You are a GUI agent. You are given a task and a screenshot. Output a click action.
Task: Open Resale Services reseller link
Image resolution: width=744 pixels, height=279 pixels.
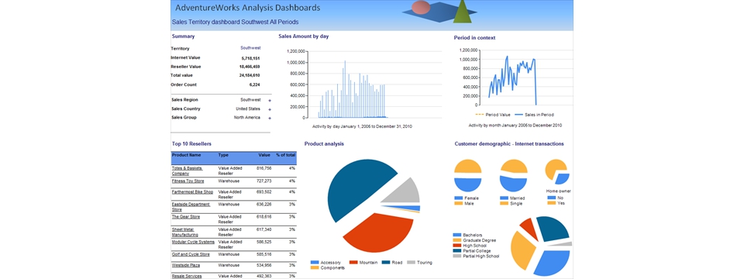tap(187, 276)
